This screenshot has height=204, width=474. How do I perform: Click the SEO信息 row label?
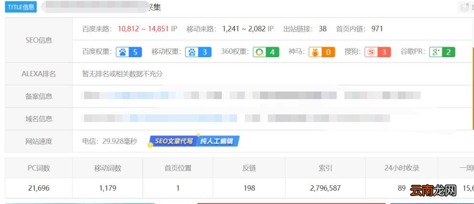pyautogui.click(x=39, y=40)
